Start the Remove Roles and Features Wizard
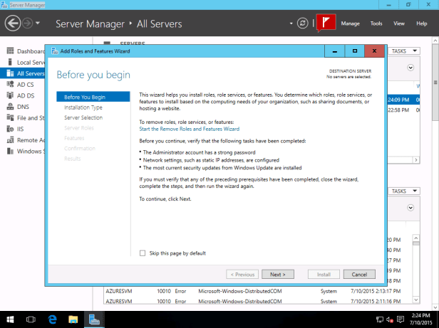The height and width of the screenshot is (328, 439). point(189,129)
